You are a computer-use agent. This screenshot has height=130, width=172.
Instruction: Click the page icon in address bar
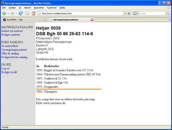tap(39, 13)
